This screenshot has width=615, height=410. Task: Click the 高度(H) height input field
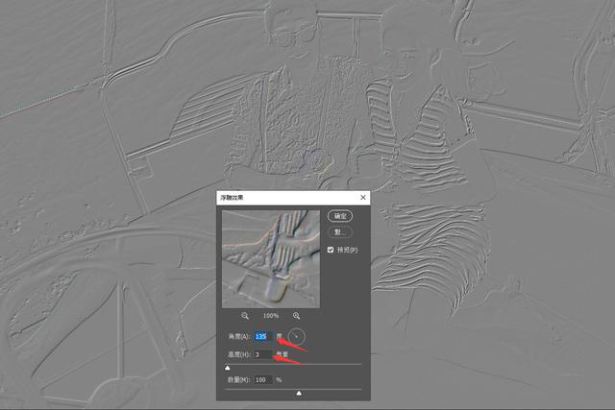pos(263,354)
